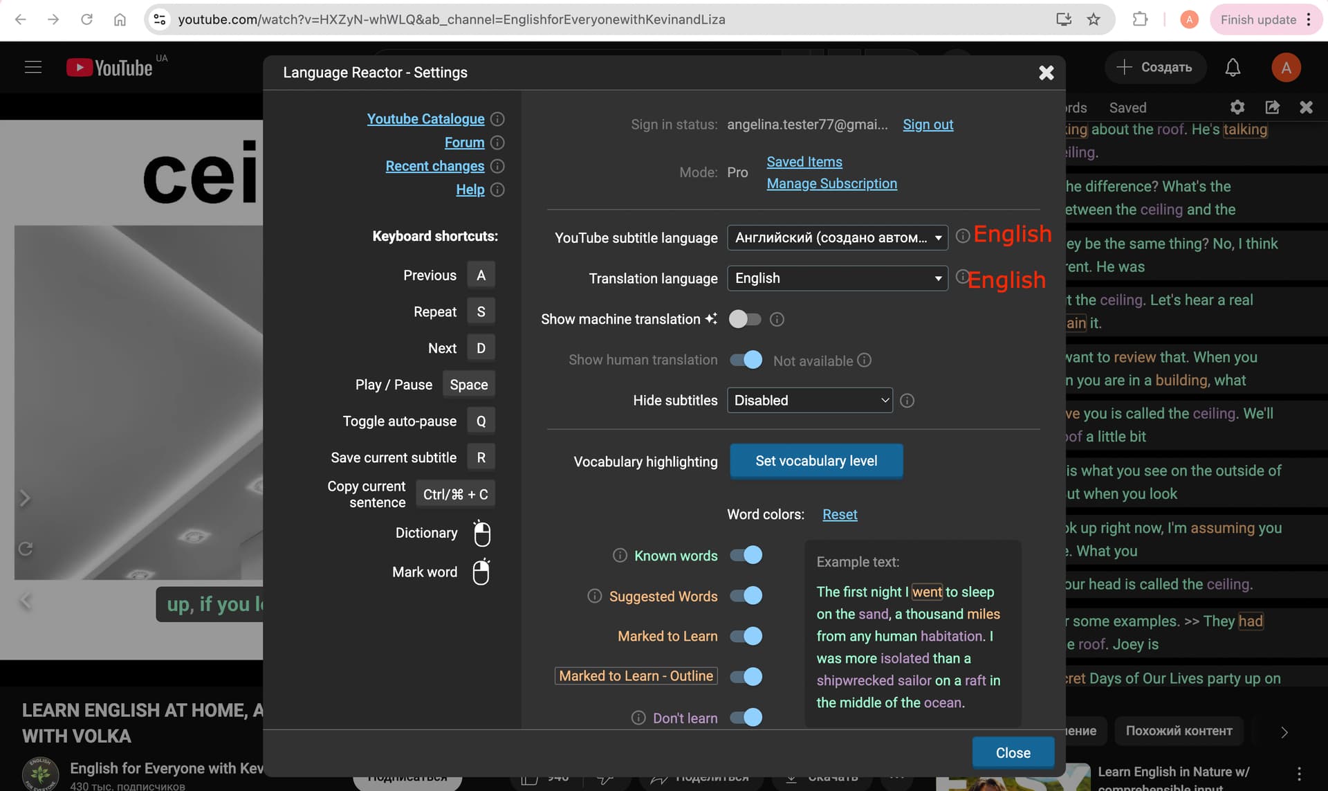The height and width of the screenshot is (791, 1328).
Task: Open the Forum link
Action: [x=464, y=143]
